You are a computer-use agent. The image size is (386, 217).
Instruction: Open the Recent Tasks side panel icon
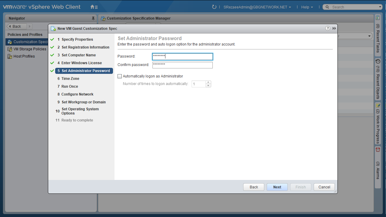click(378, 18)
